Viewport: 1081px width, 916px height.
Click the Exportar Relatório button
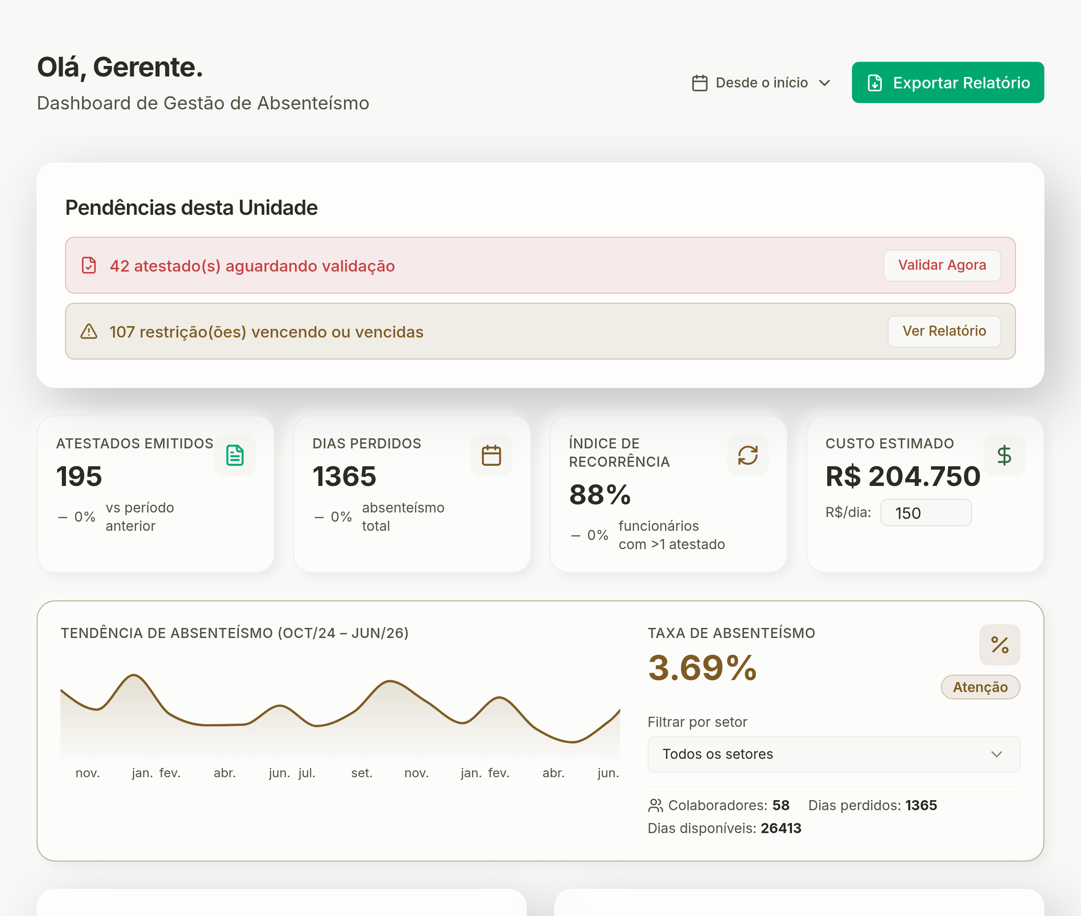(x=948, y=82)
